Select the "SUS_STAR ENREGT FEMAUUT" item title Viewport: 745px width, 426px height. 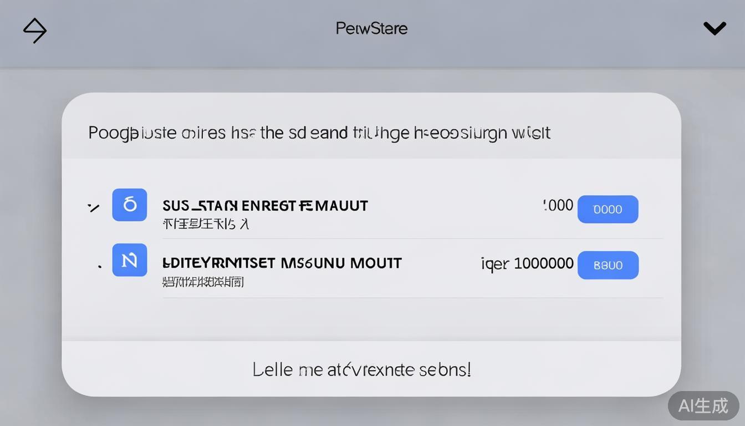265,206
